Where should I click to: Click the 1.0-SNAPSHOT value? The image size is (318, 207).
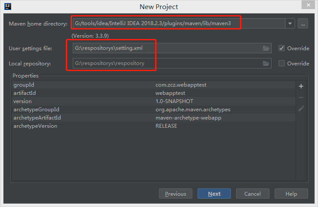point(175,101)
